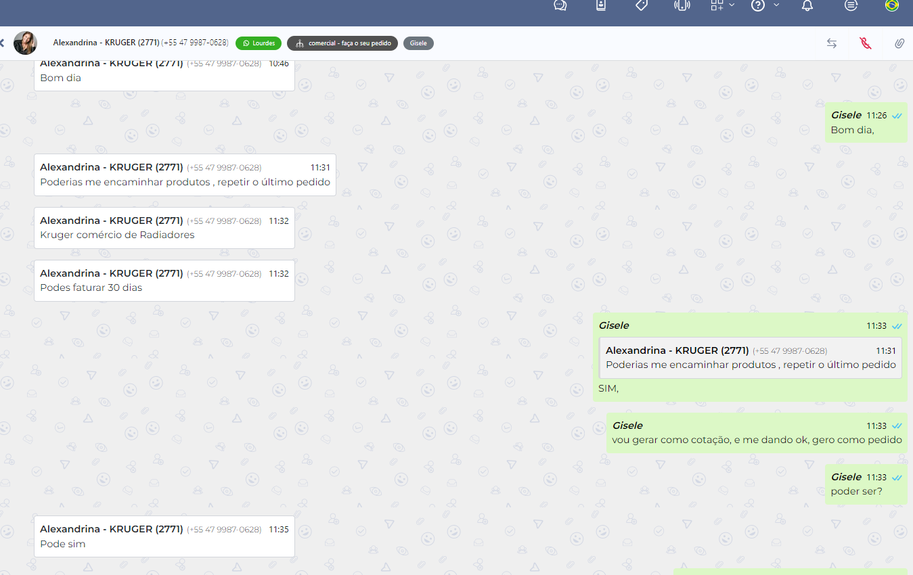Click Alexandrina's profile photo thumbnail

26,43
